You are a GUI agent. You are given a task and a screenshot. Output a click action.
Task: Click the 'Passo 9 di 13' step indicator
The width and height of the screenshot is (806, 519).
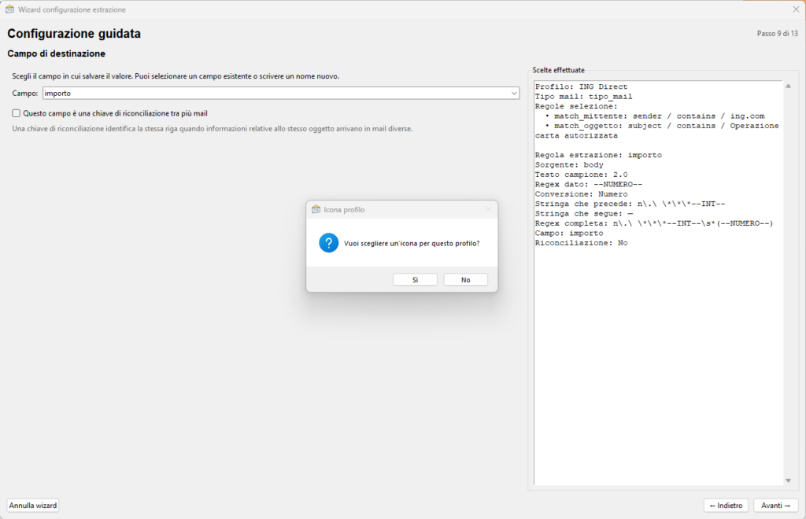[x=777, y=33]
